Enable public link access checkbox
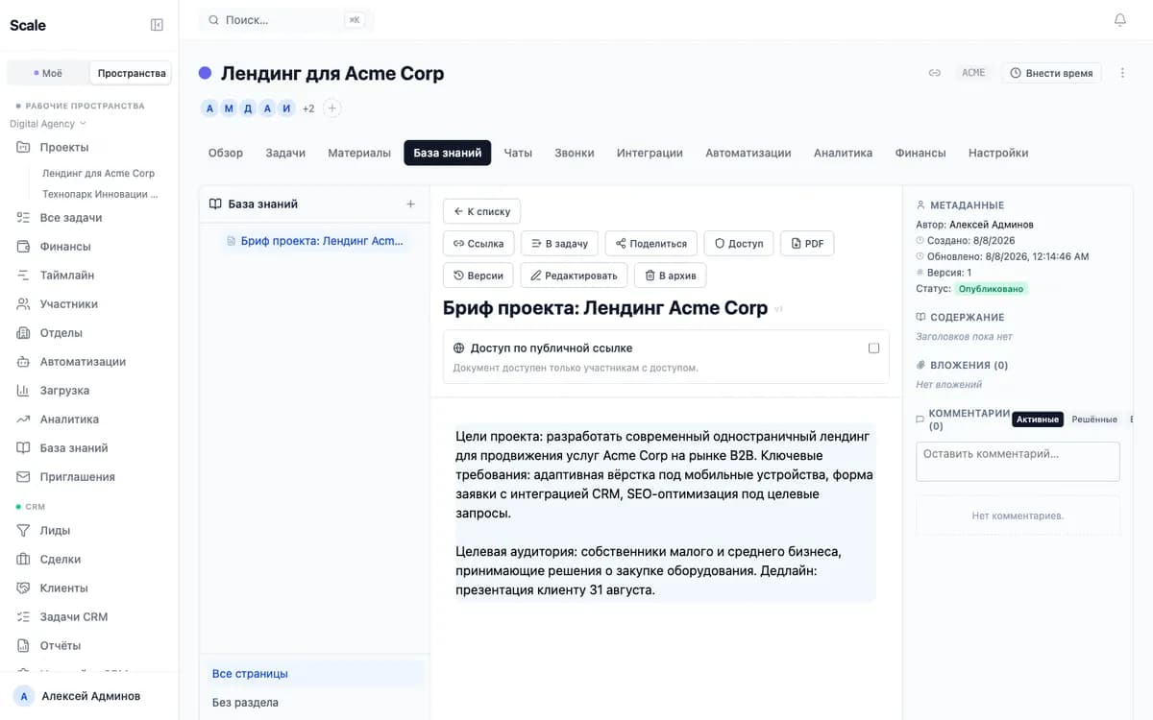This screenshot has height=720, width=1153. 873,348
